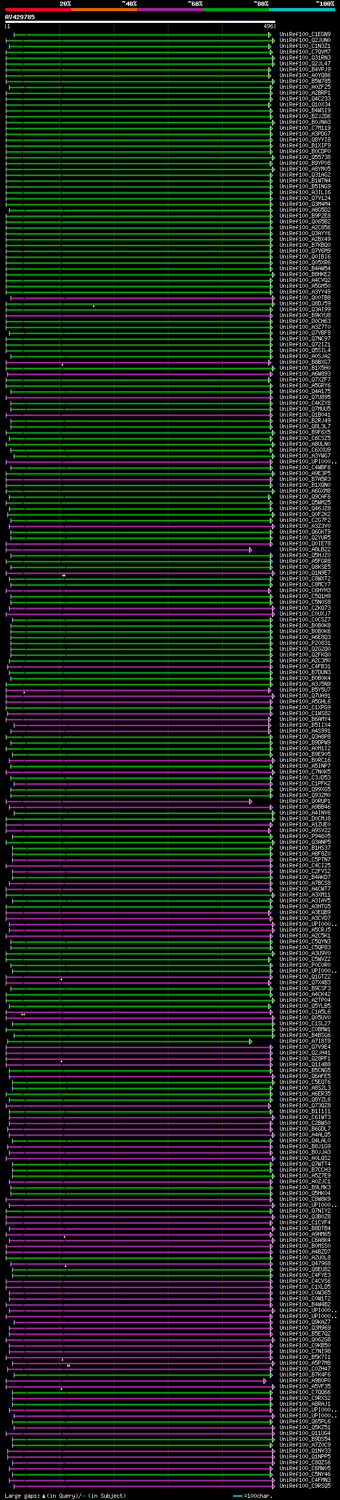Select hit label UniRef100_C4FB31

305,667
